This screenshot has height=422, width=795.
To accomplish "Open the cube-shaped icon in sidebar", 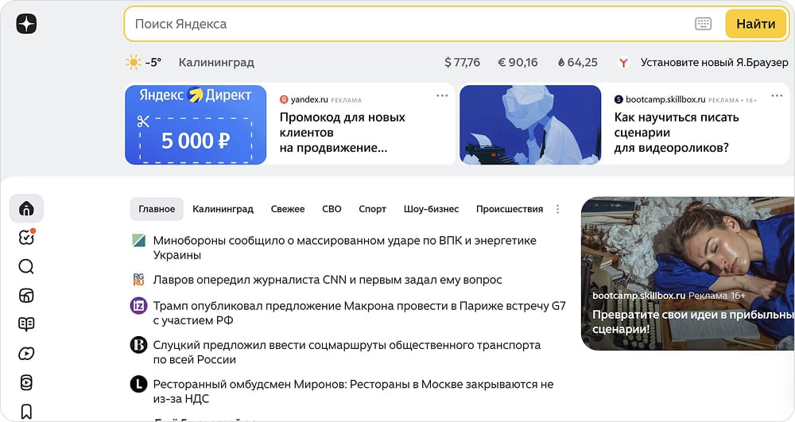I will point(26,296).
